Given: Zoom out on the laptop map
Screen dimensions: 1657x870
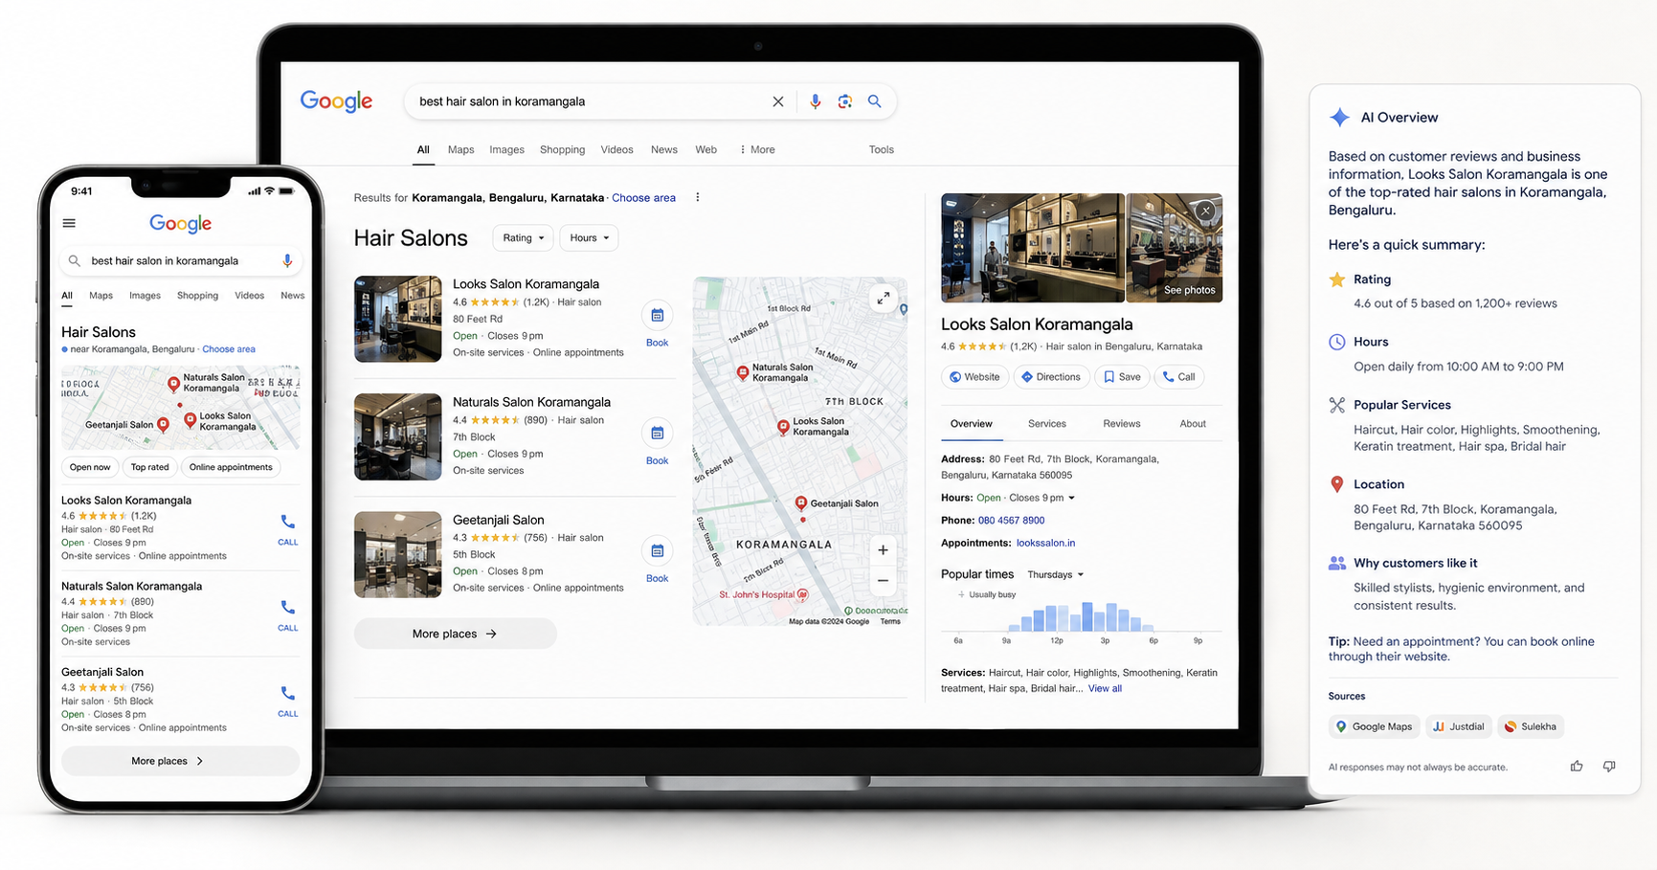Looking at the screenshot, I should (883, 581).
